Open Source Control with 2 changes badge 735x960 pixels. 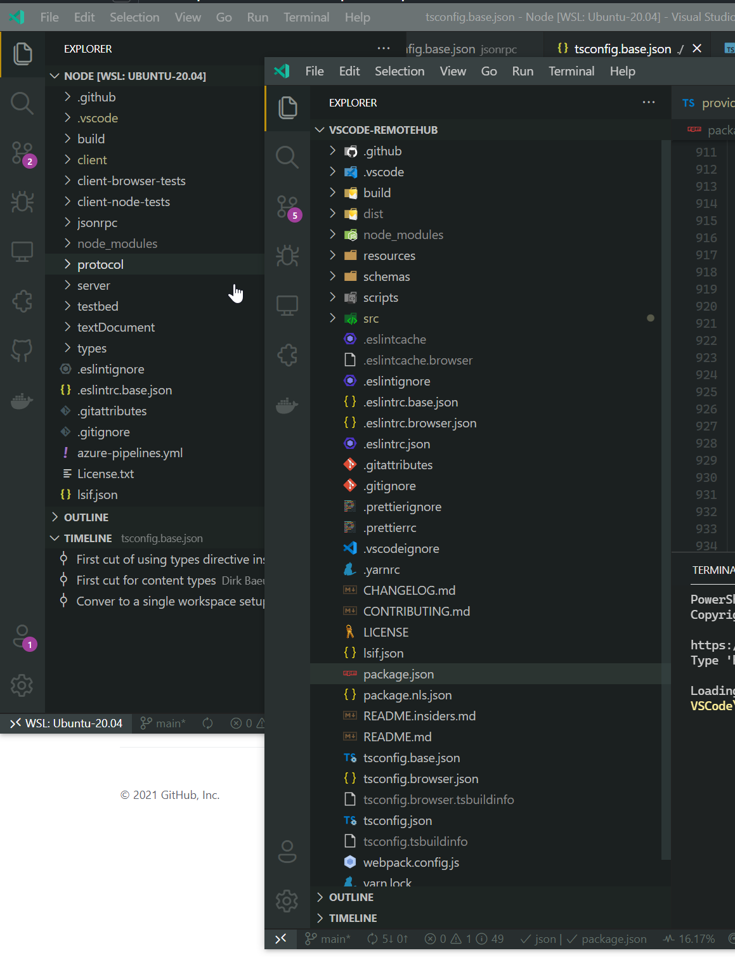23,153
